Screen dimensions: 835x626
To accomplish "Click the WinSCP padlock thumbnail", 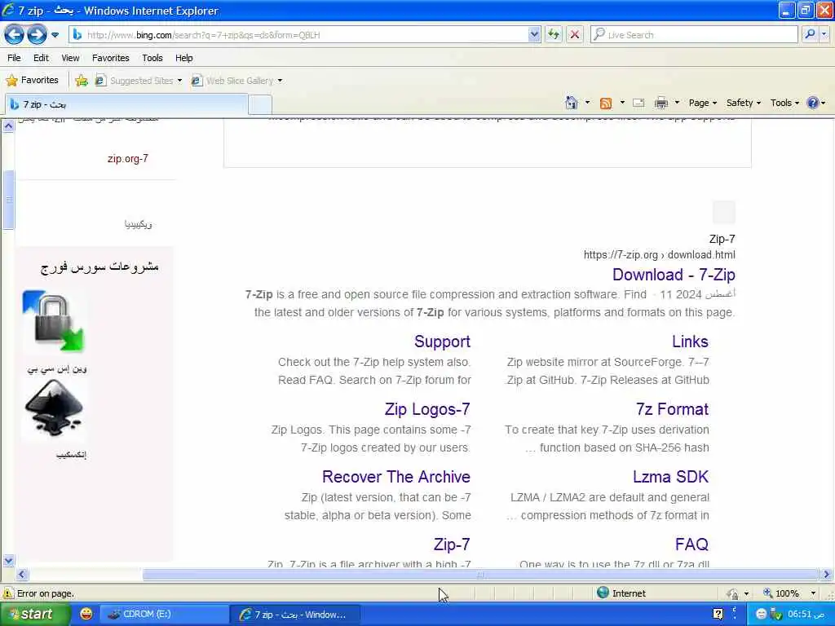I will (x=54, y=321).
